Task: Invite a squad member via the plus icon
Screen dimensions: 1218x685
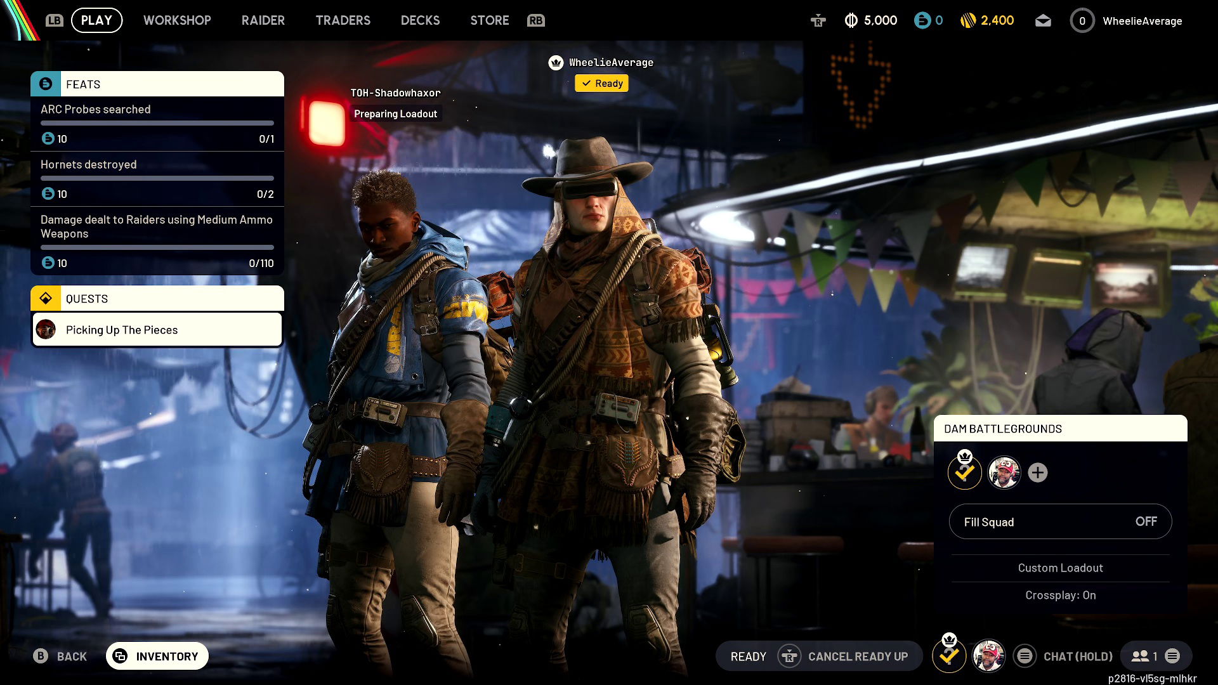Action: pos(1038,472)
